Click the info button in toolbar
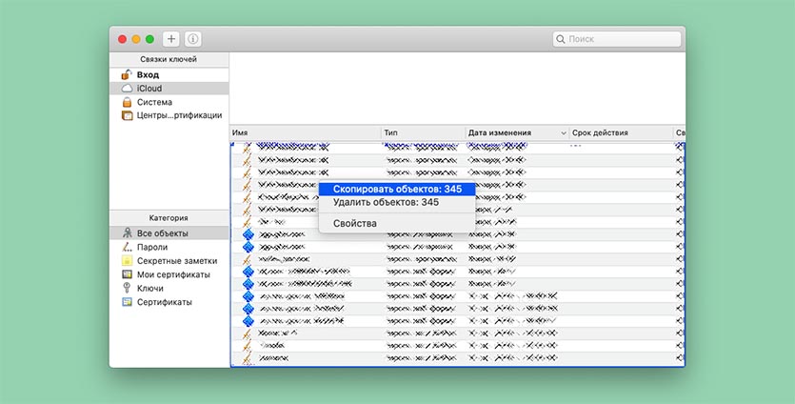795x404 pixels. pos(193,39)
